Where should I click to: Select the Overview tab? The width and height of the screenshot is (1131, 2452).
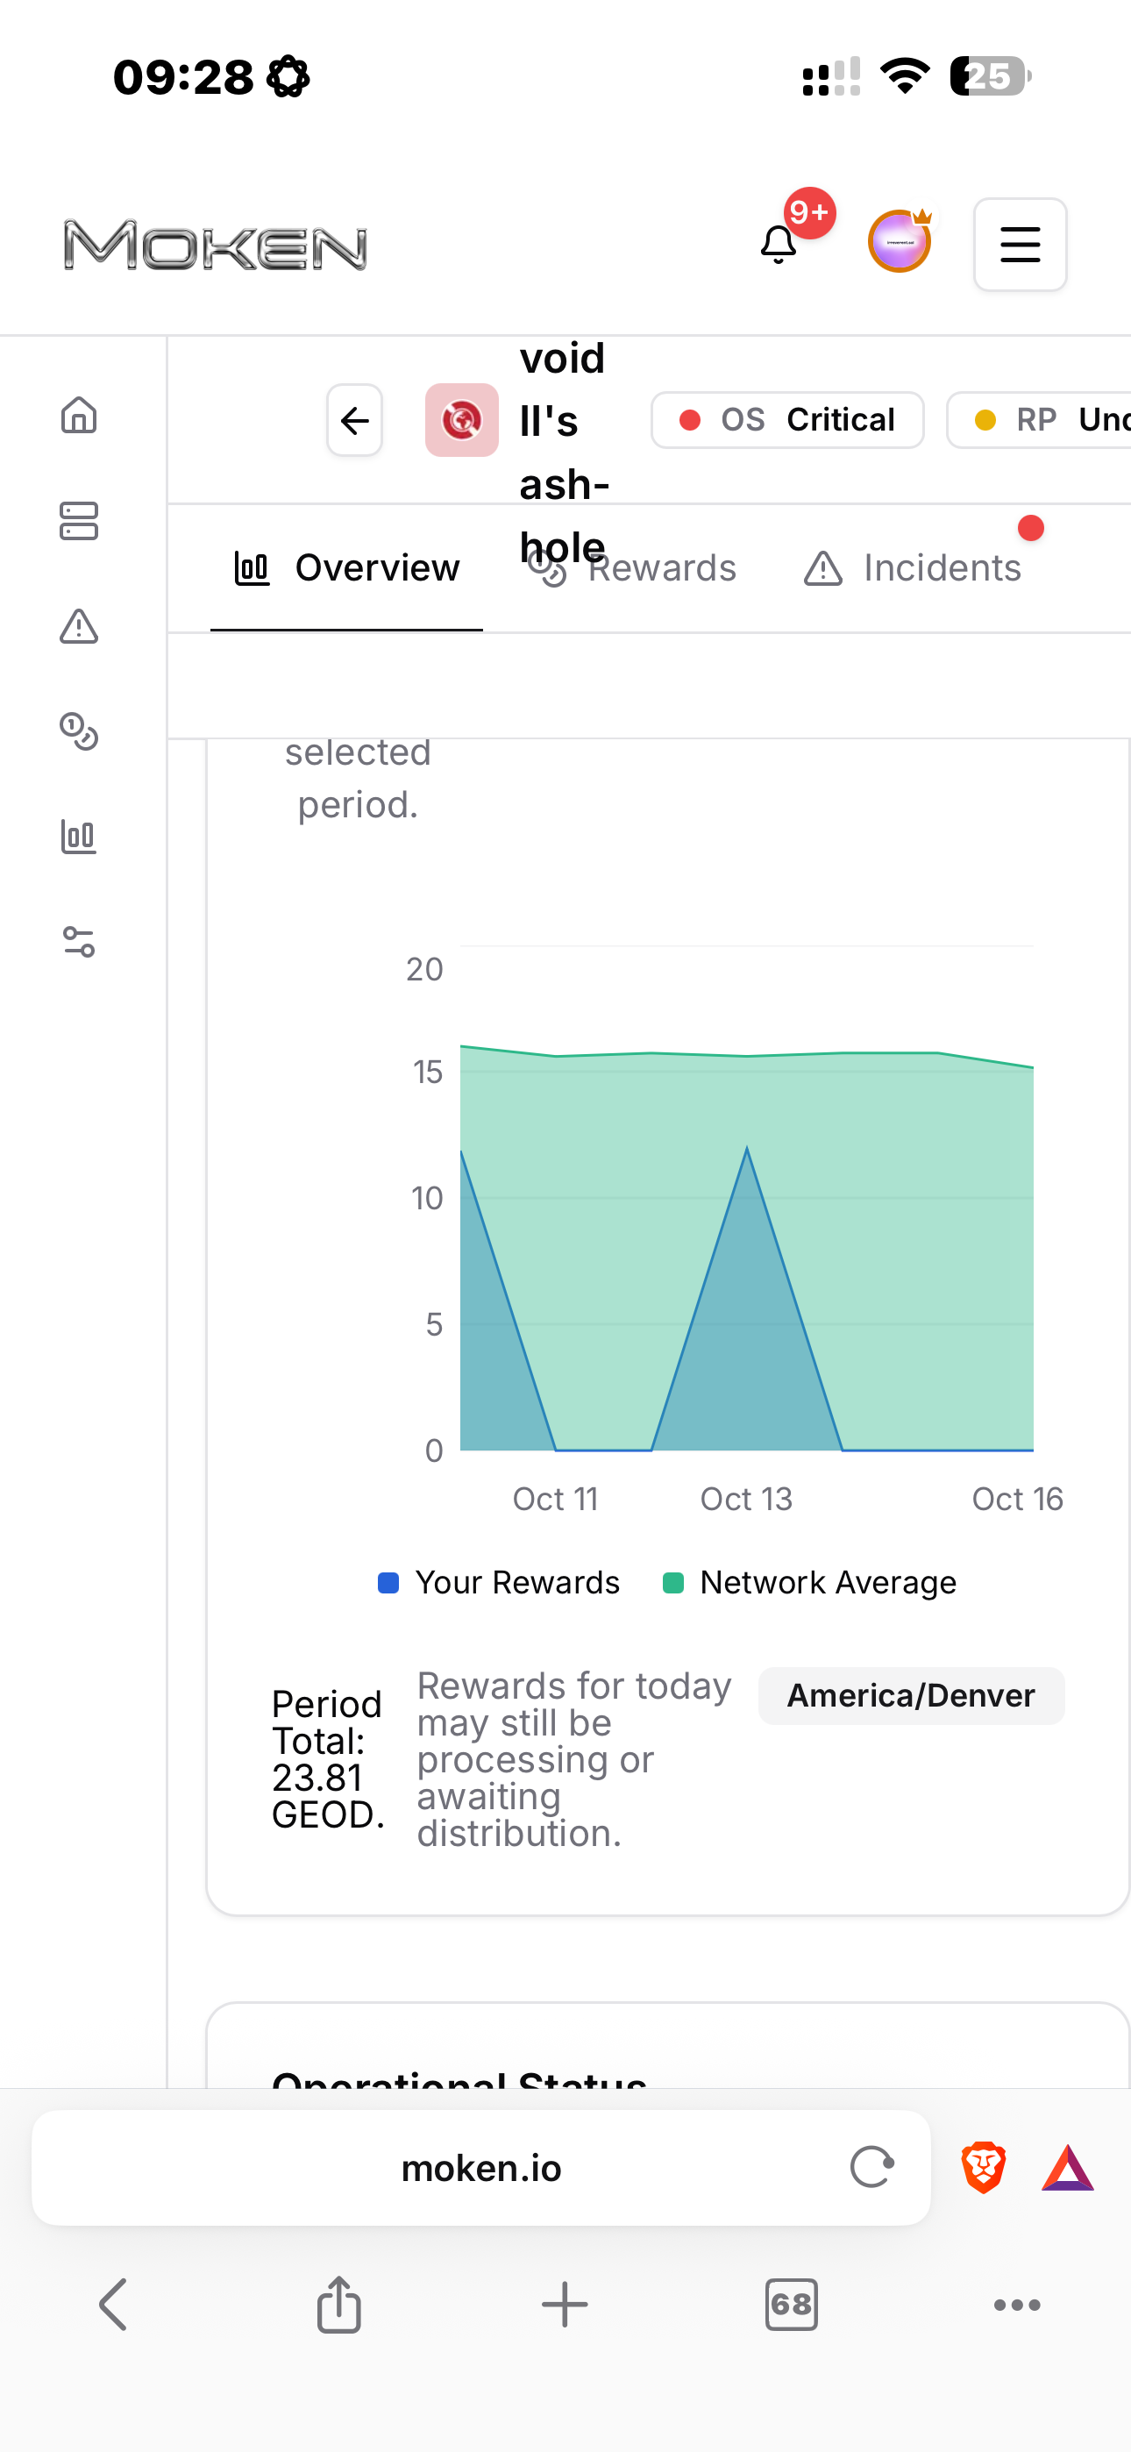click(346, 568)
